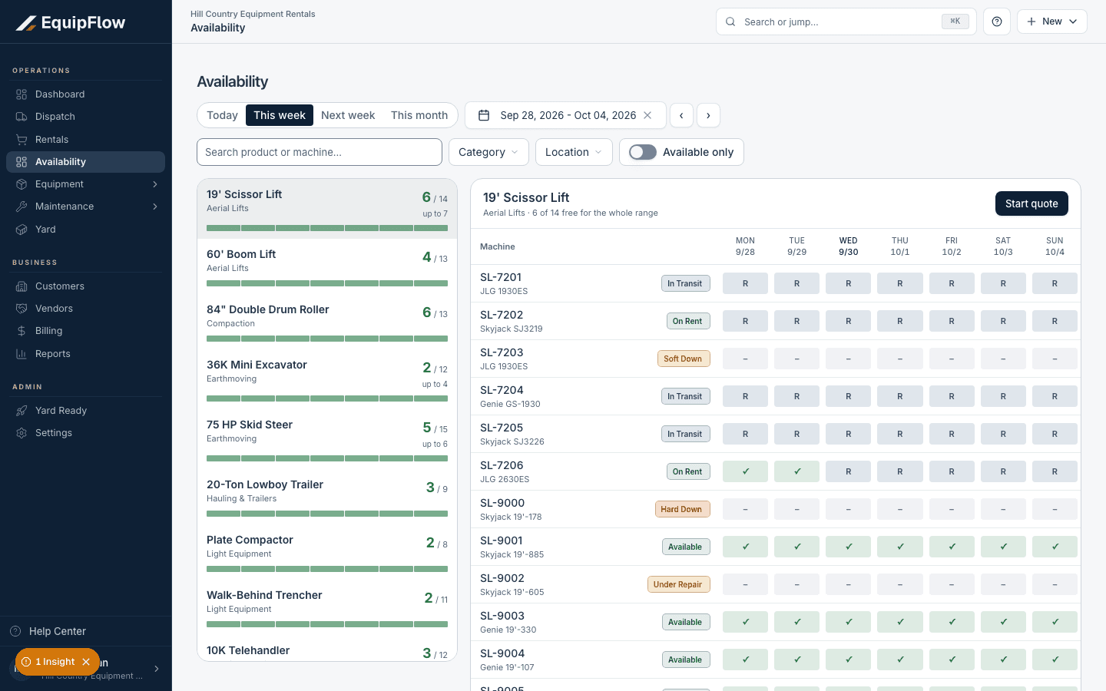This screenshot has height=691, width=1106.
Task: Expand the account switcher chevron at sidebar bottom
Action: [157, 669]
